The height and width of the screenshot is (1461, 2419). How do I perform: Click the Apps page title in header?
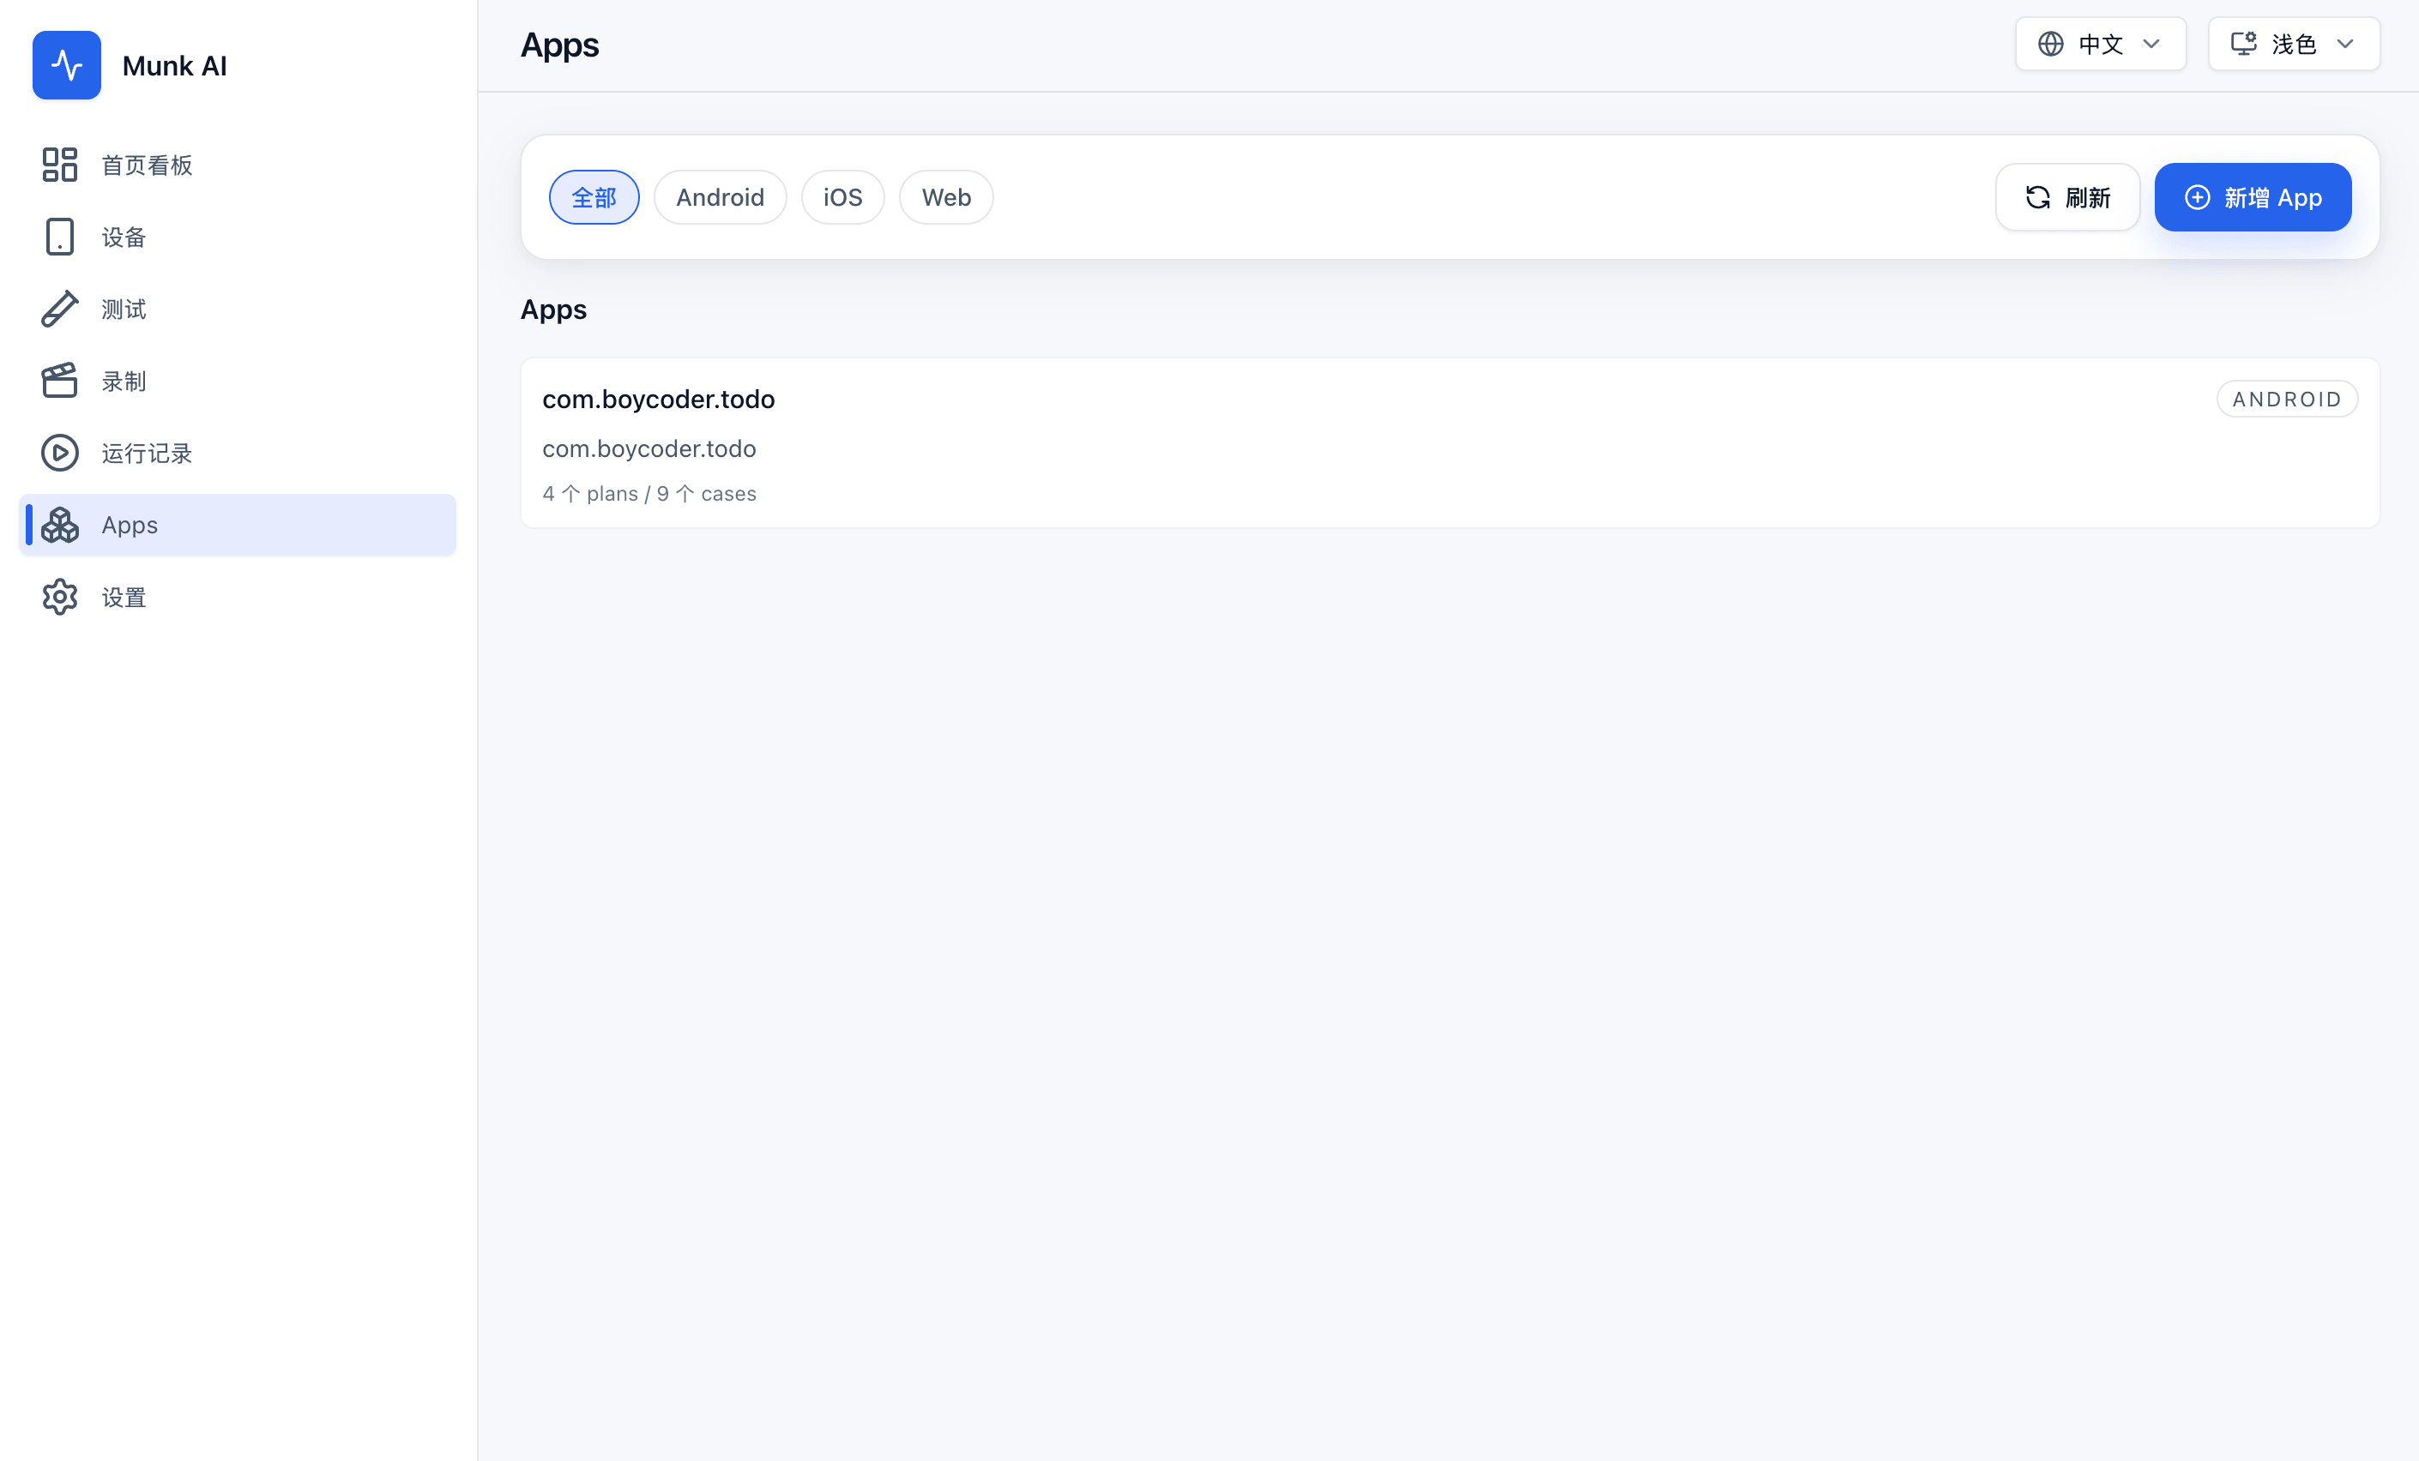tap(559, 45)
